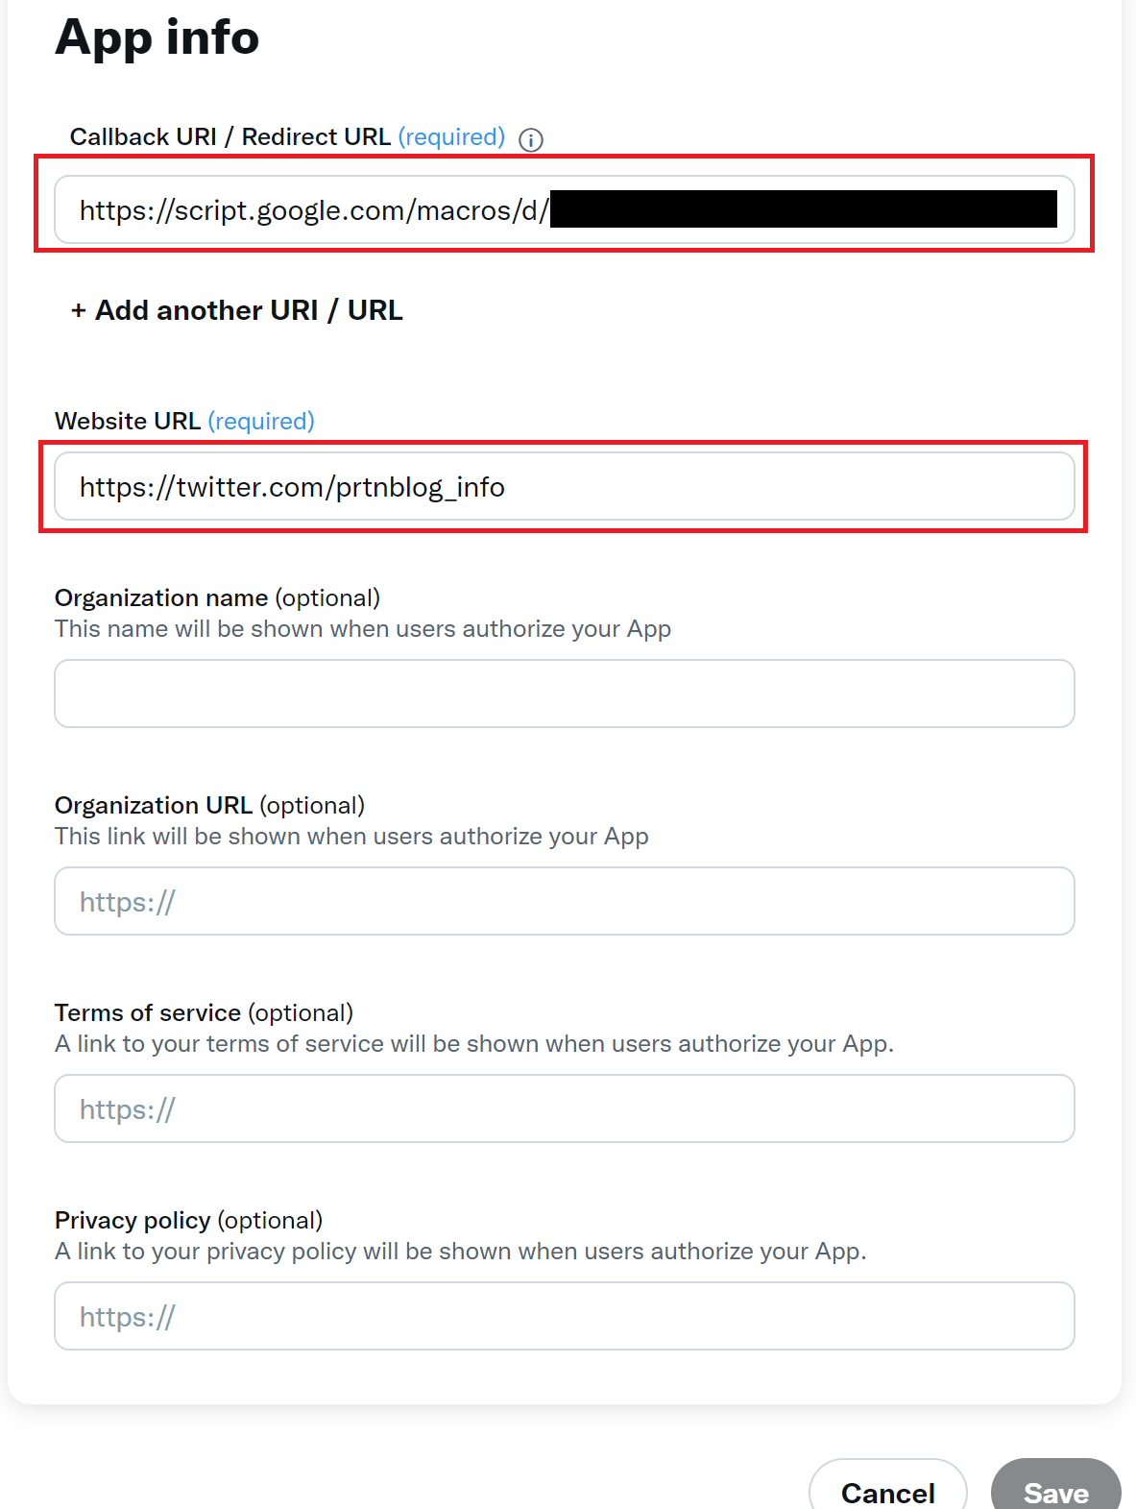Click the "(required)" link beside Callback URI
This screenshot has width=1136, height=1509.
click(451, 136)
